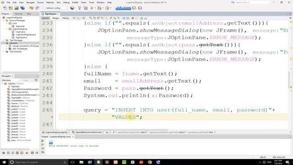
Task: Open the File menu
Action: click(9, 2)
